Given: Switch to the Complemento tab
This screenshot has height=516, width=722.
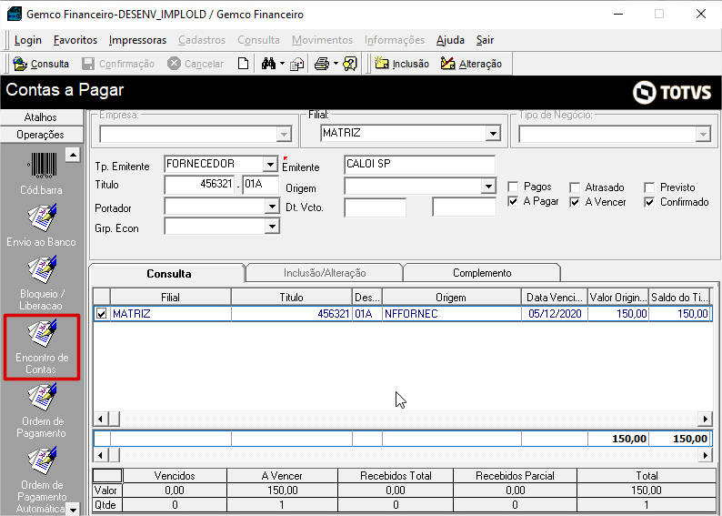Looking at the screenshot, I should click(x=482, y=273).
